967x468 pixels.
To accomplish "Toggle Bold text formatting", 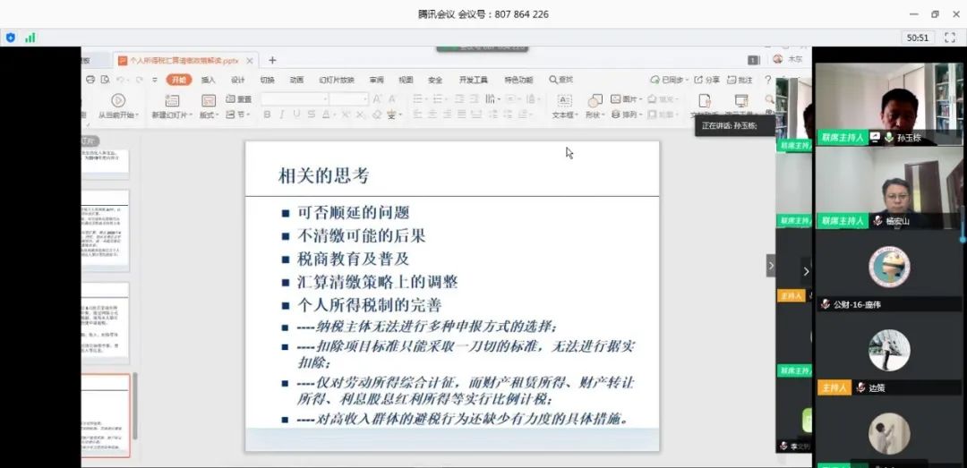I will (267, 115).
